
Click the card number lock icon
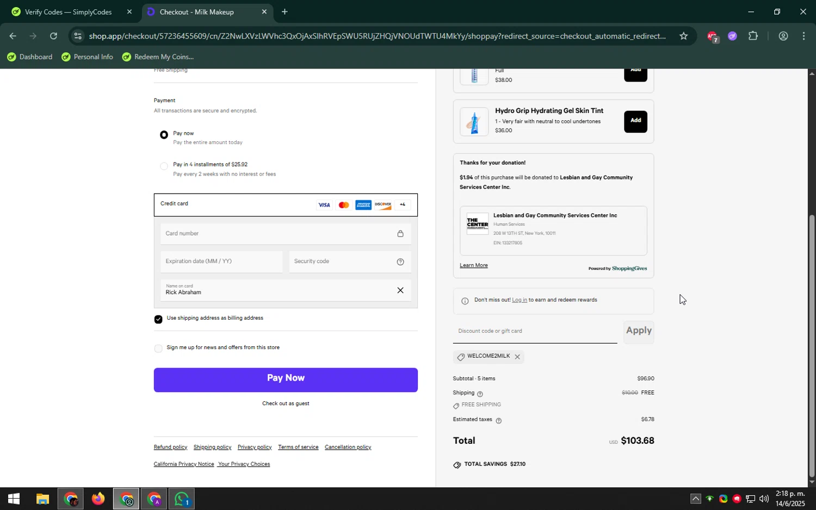400,234
